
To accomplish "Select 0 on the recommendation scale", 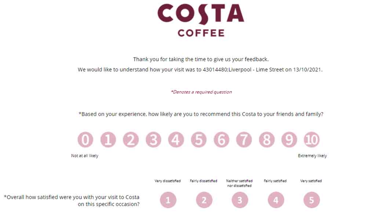I will (86, 140).
